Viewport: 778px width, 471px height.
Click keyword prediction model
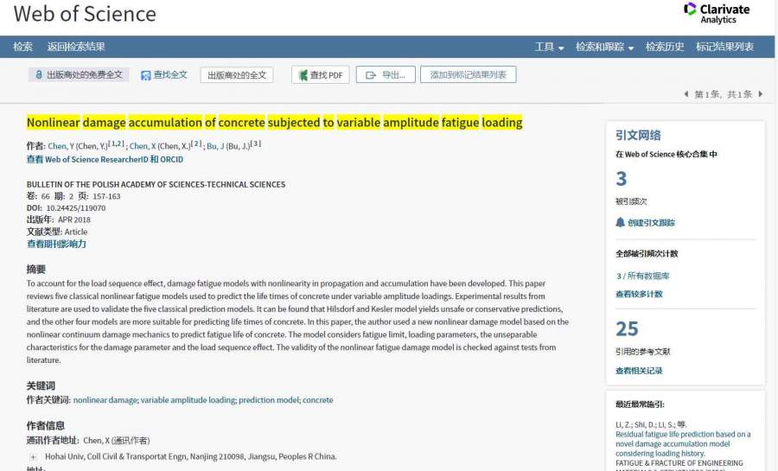click(269, 399)
